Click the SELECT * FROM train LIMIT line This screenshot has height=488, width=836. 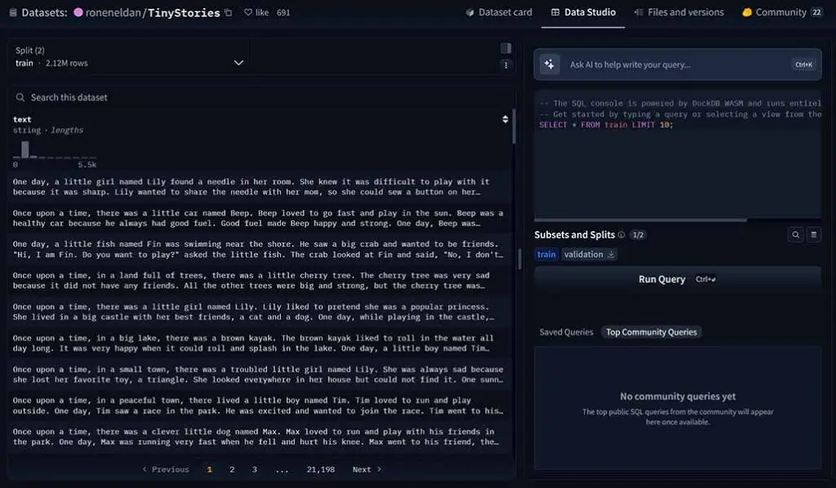(607, 125)
